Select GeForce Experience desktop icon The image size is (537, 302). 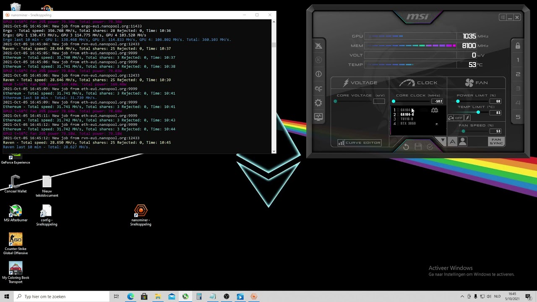16,159
